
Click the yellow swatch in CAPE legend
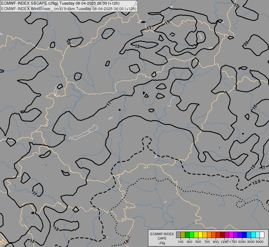point(200,235)
